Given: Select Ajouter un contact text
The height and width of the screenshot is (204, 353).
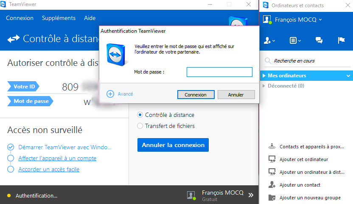Looking at the screenshot, I should coord(300,185).
